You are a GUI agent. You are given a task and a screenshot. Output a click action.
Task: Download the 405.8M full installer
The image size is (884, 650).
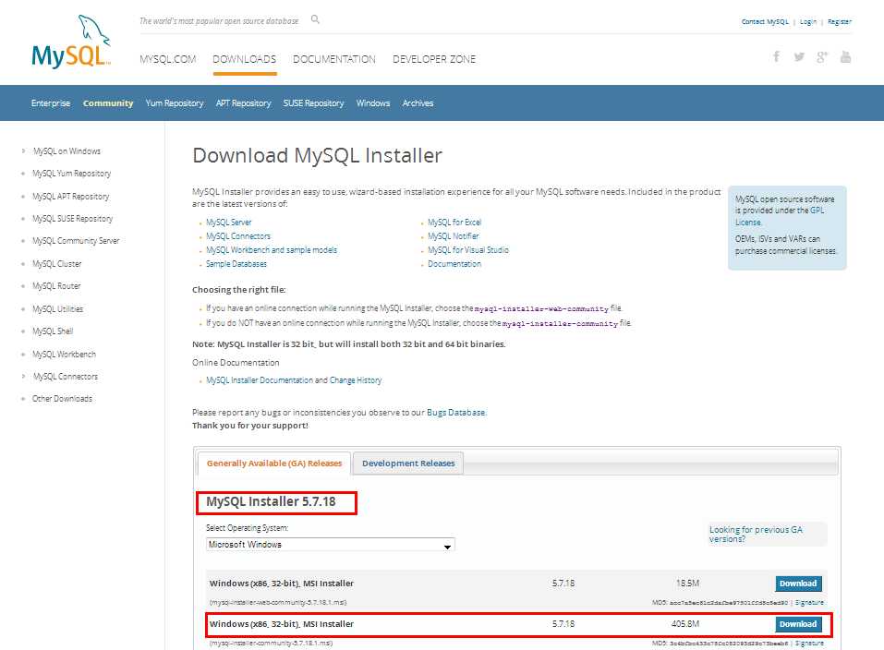(x=798, y=624)
